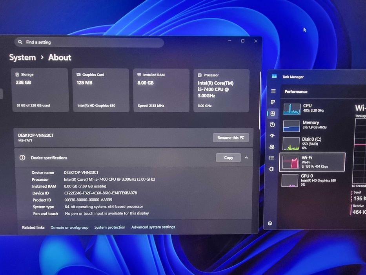Open Services icon in Task Manager sidebar
The height and width of the screenshot is (275, 366).
(271, 169)
